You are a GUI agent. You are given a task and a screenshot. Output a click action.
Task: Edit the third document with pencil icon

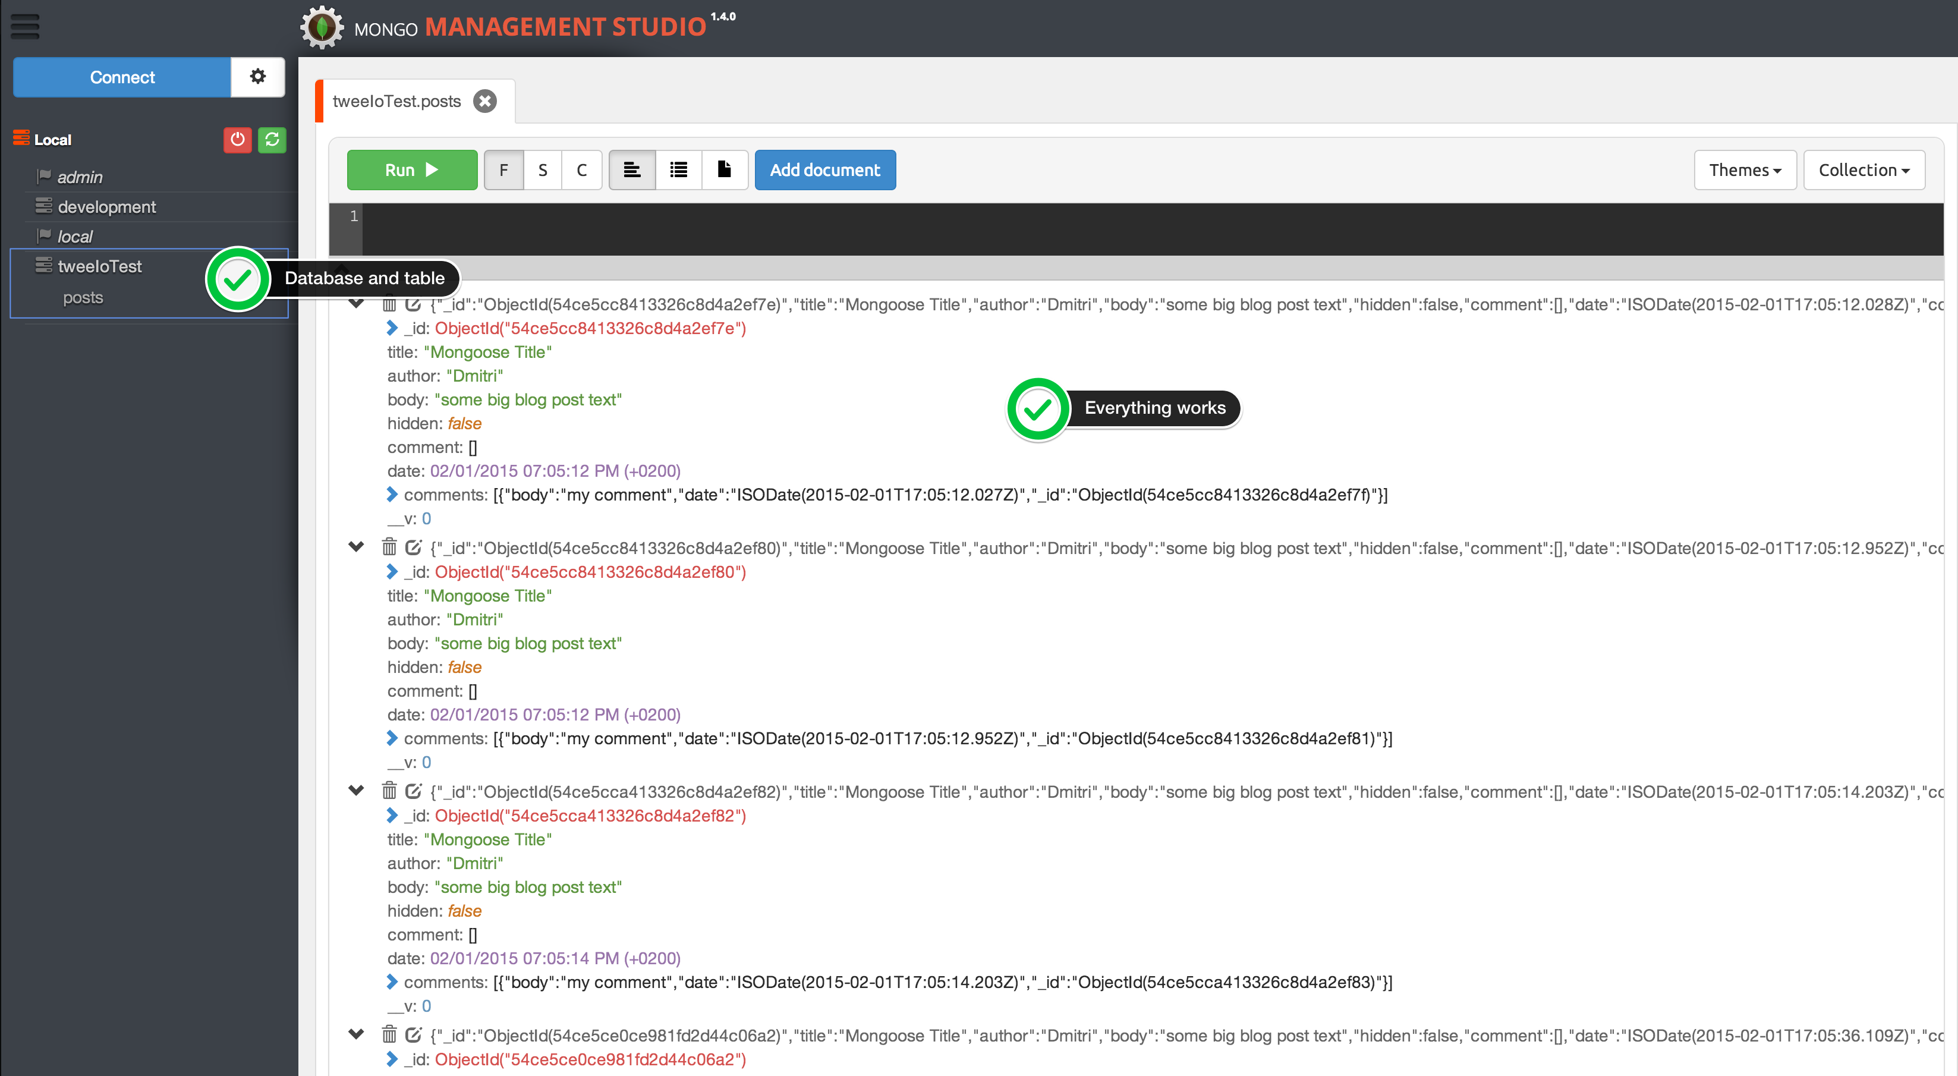pyautogui.click(x=413, y=791)
